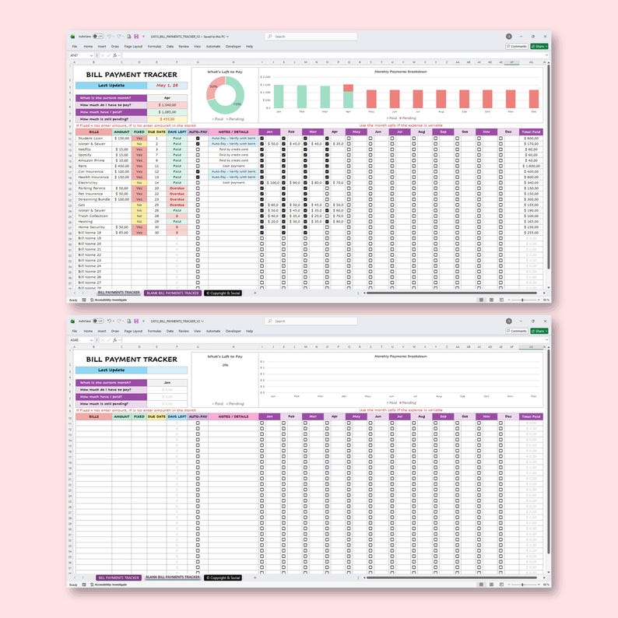
Task: Select Copyright & Social sheet tab, bottom window
Action: [x=223, y=578]
